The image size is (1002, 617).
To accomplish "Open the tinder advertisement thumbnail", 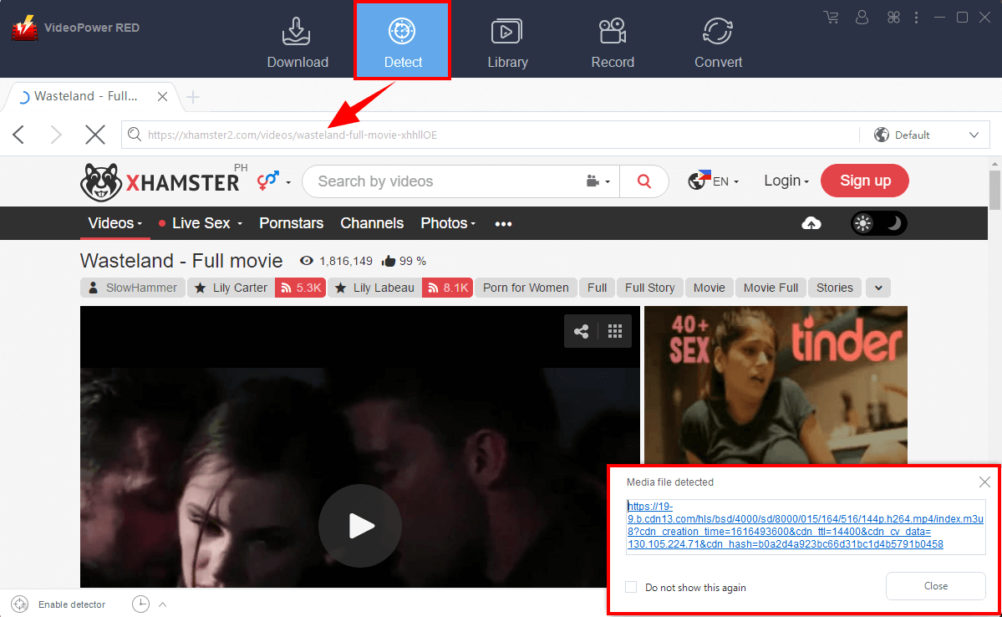I will [776, 385].
